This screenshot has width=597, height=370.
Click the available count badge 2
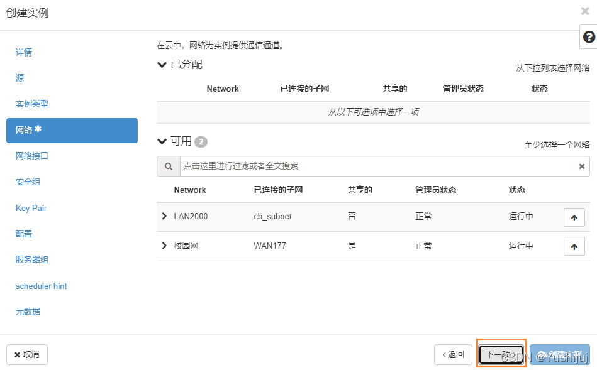pos(201,142)
